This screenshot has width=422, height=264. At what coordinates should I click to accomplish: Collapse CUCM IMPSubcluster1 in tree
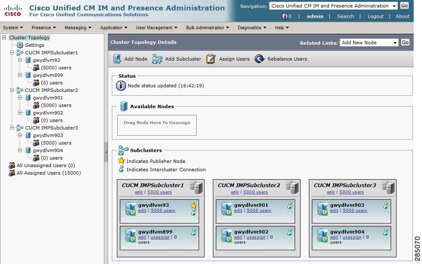(12, 53)
